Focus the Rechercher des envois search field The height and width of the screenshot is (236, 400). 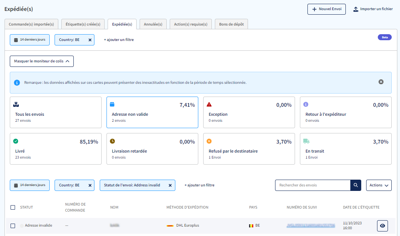pos(313,185)
